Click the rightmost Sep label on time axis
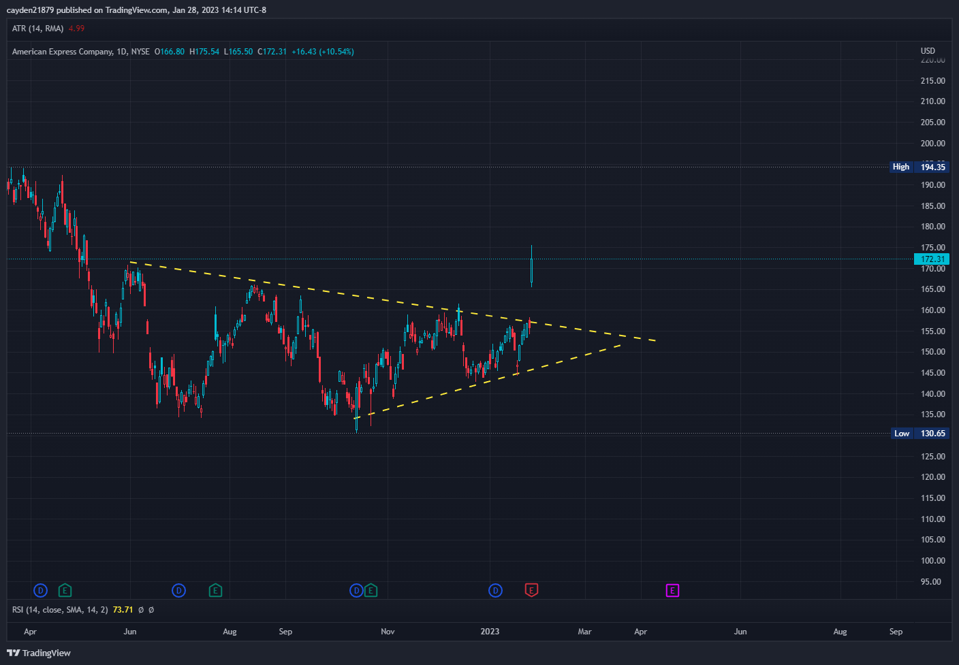Image resolution: width=959 pixels, height=665 pixels. (896, 632)
